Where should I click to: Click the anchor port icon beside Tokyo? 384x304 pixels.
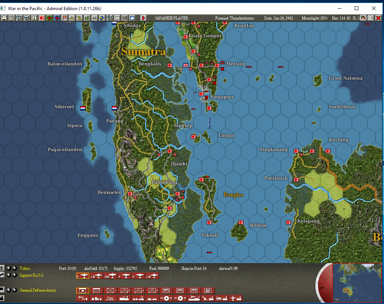[2, 268]
